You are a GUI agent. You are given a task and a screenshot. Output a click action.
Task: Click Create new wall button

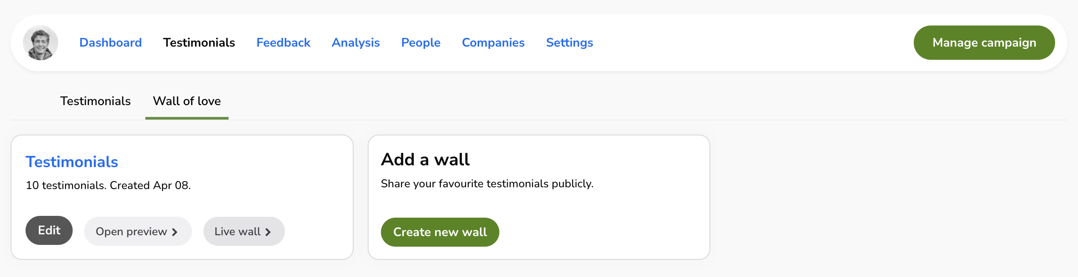[x=440, y=232]
